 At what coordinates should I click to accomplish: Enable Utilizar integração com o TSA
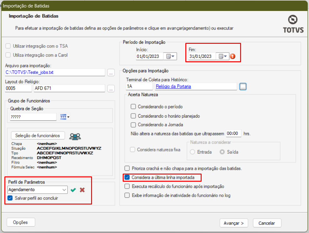tap(8, 46)
